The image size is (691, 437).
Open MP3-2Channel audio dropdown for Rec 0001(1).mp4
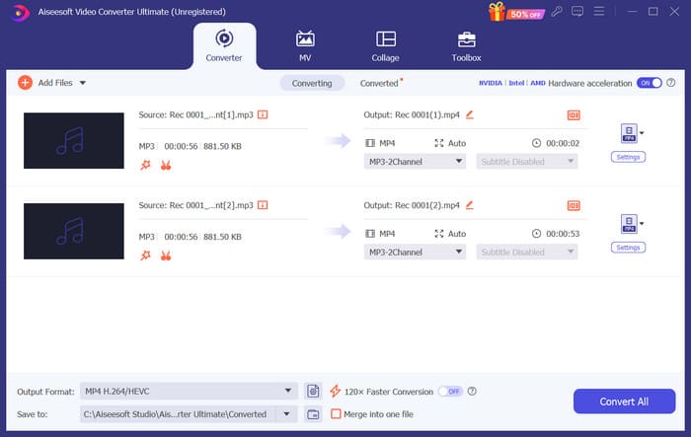click(415, 162)
